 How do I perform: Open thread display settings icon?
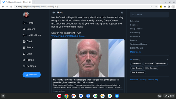[122, 13]
